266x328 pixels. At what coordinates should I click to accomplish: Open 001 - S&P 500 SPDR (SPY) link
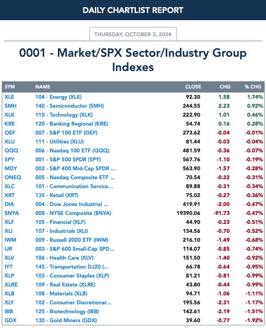pyautogui.click(x=68, y=160)
